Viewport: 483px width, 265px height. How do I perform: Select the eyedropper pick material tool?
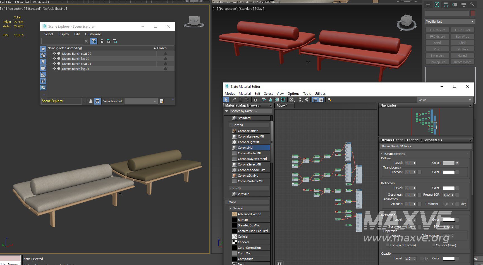[x=234, y=100]
